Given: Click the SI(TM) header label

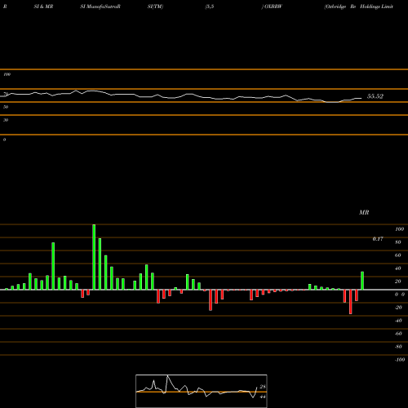Looking at the screenshot, I should (x=155, y=7).
